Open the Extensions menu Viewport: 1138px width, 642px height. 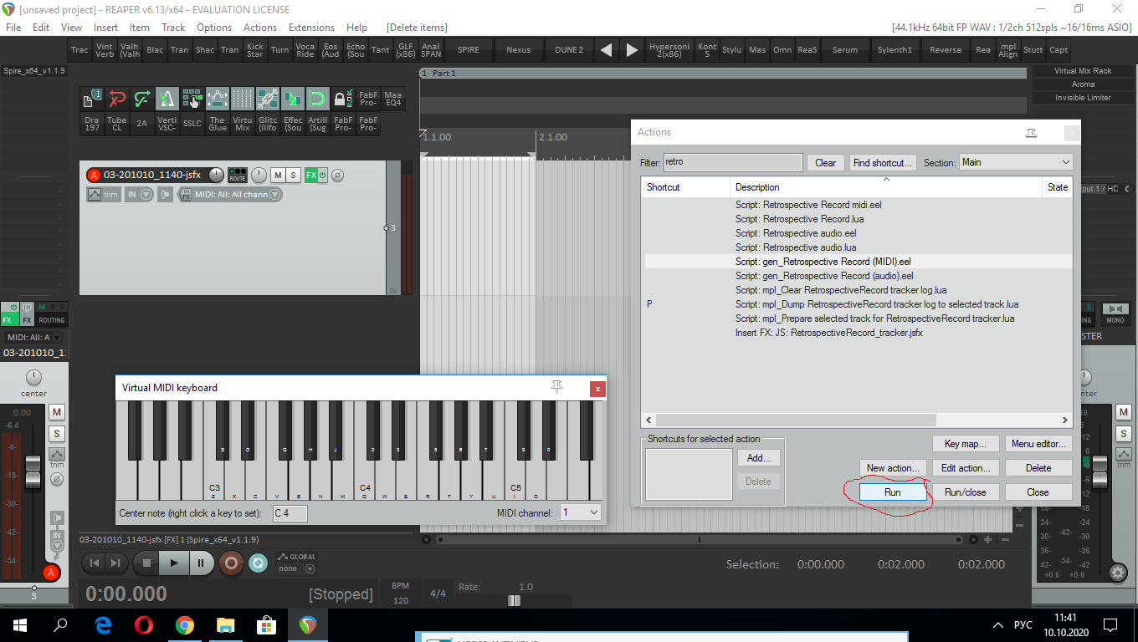pyautogui.click(x=311, y=28)
